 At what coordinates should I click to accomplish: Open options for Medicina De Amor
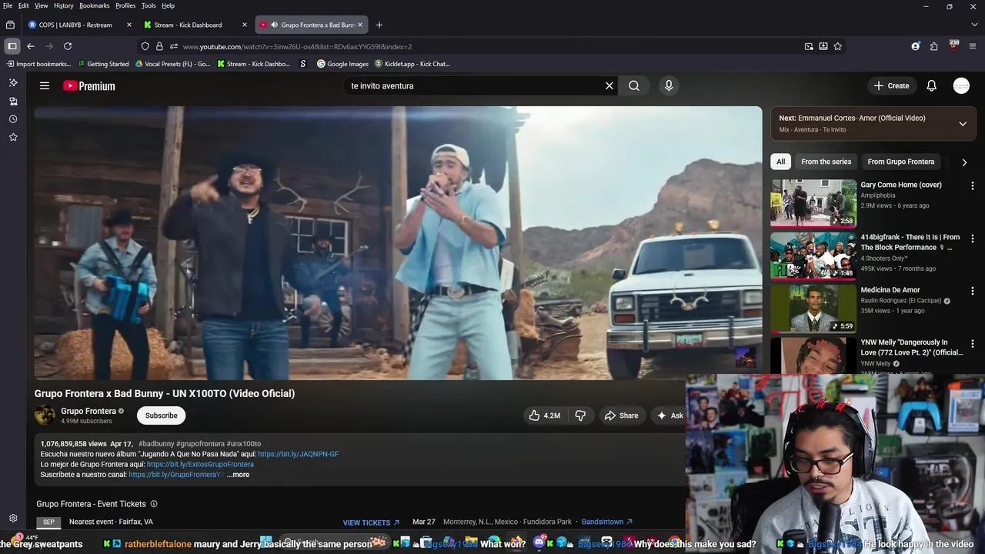coord(973,291)
